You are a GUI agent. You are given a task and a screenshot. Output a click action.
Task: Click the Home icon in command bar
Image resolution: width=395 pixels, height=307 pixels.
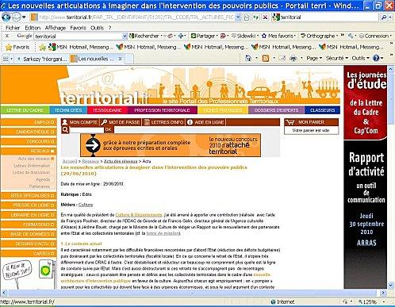248,58
